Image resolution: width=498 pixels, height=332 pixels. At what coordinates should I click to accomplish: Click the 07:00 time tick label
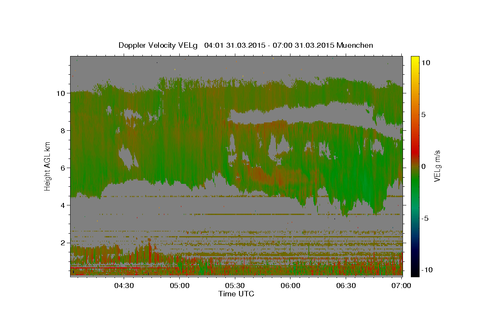point(401,286)
